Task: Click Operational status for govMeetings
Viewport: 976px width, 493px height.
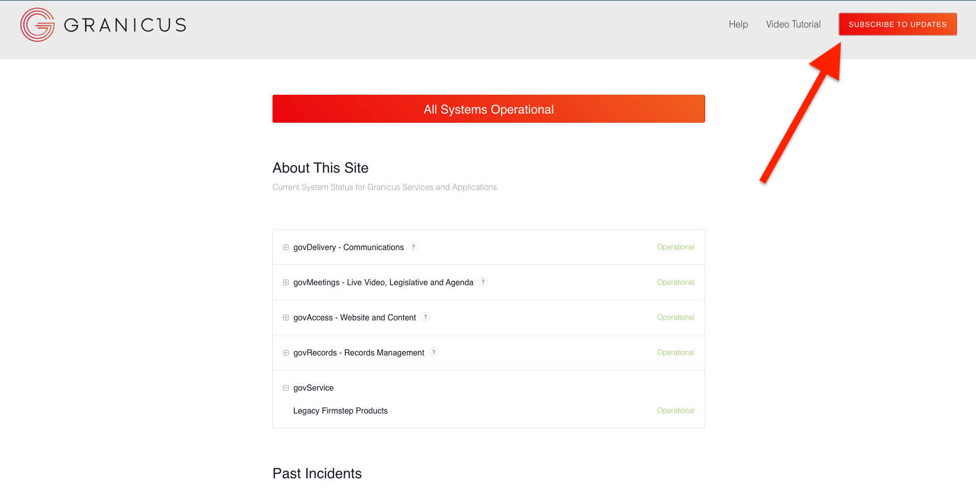Action: point(676,282)
